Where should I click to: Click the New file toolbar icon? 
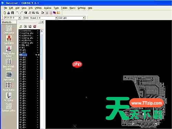point(5,13)
